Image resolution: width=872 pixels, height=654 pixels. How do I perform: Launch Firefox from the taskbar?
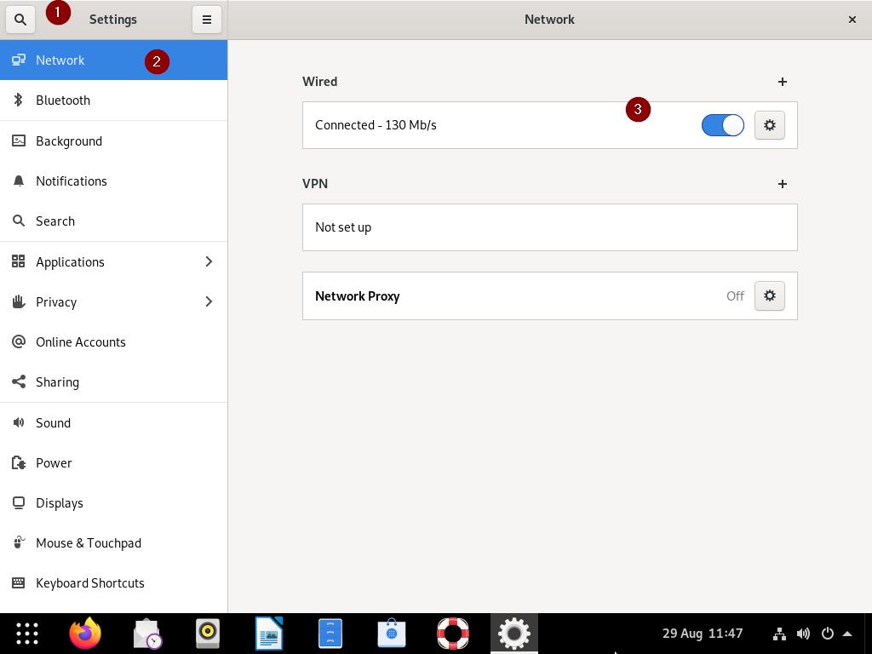coord(85,634)
